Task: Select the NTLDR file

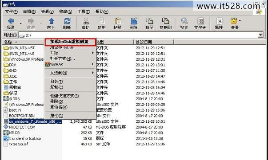Action: 12,133
